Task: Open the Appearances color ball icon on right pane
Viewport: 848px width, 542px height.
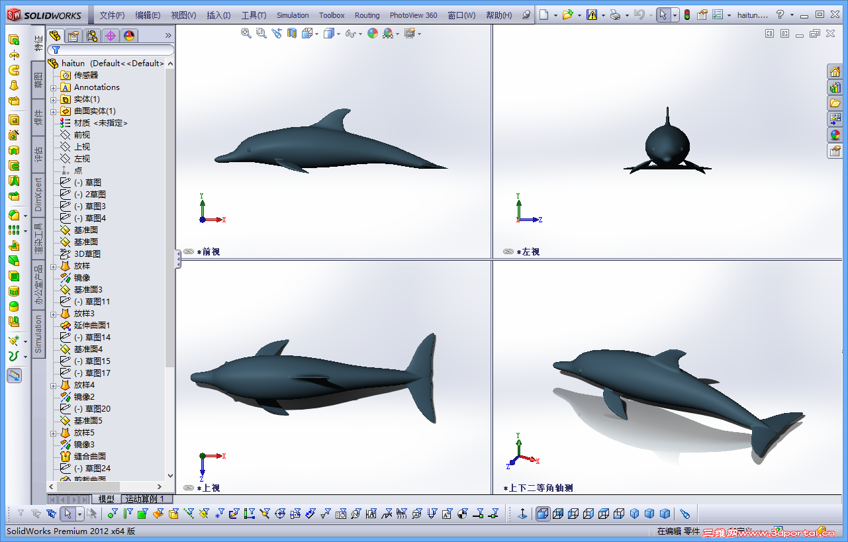Action: click(x=835, y=135)
